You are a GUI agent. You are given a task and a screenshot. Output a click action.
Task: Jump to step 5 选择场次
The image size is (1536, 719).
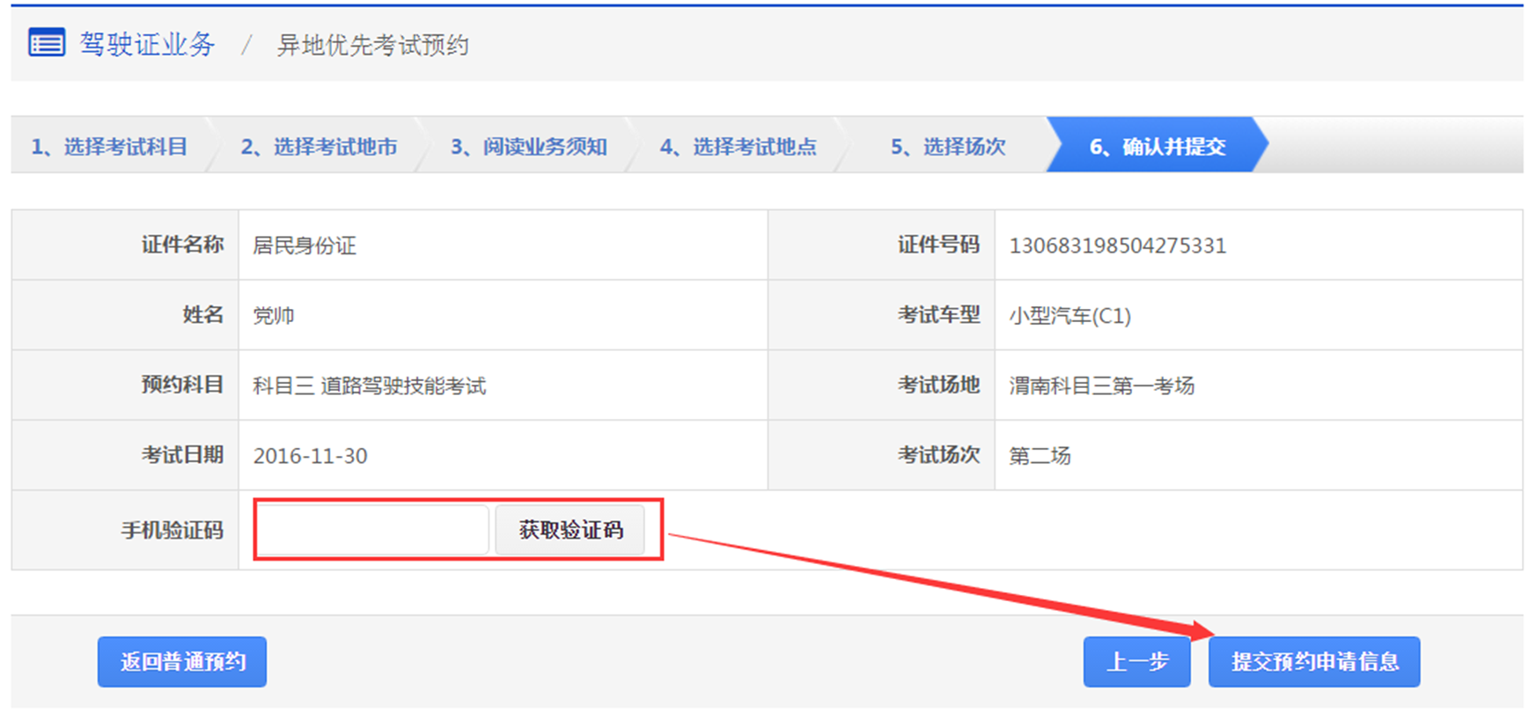pyautogui.click(x=947, y=146)
